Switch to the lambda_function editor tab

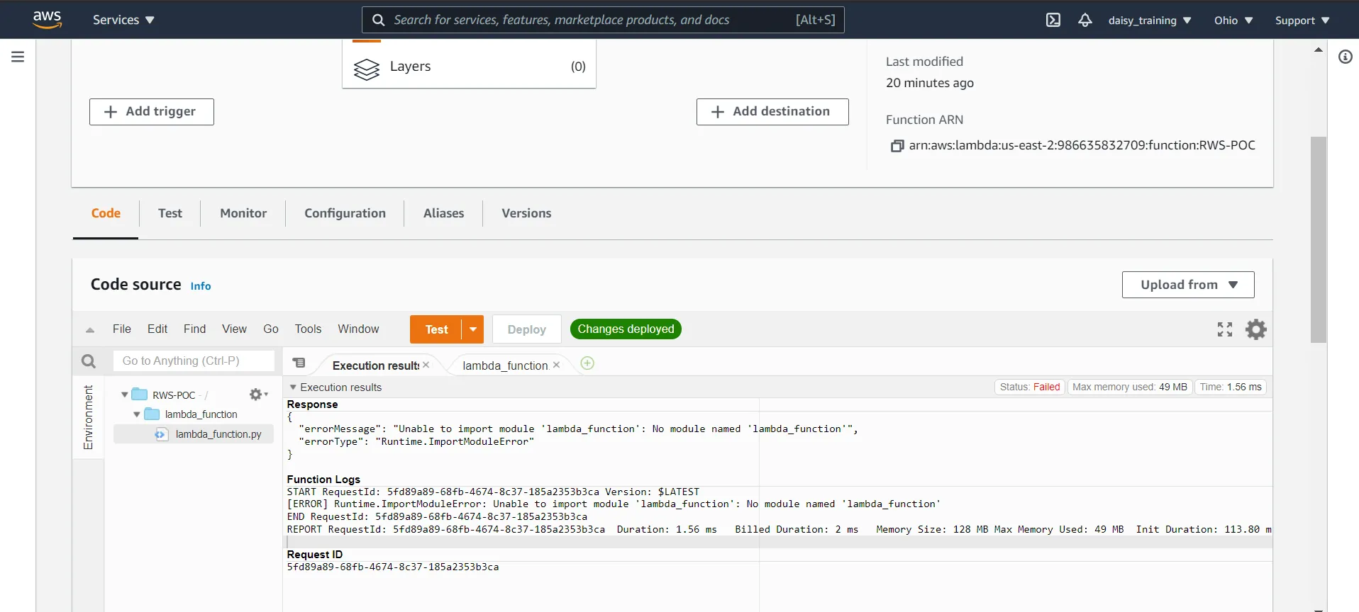tap(505, 365)
